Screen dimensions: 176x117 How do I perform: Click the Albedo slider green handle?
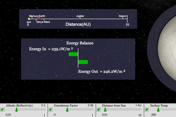[16, 109]
